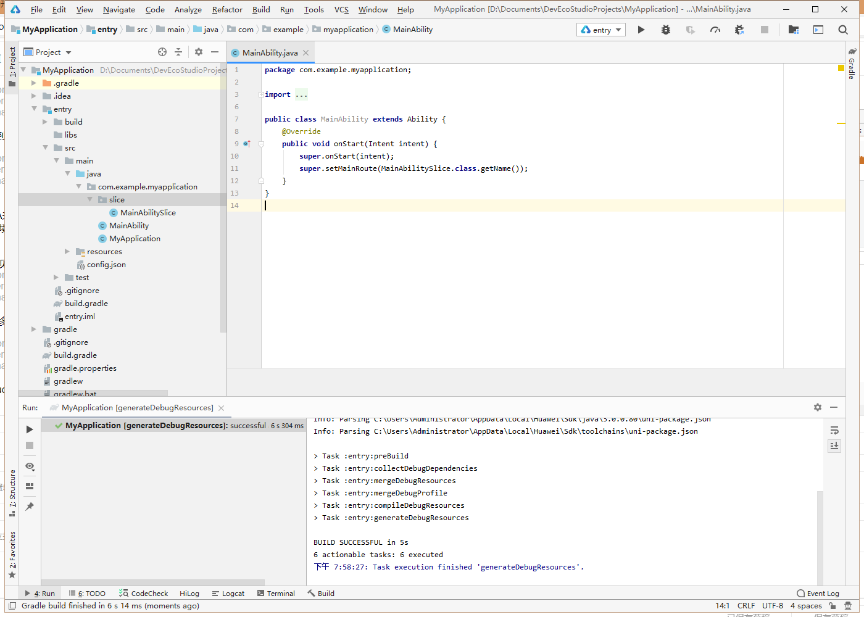Open the previewer icon in toolbar

click(x=818, y=30)
